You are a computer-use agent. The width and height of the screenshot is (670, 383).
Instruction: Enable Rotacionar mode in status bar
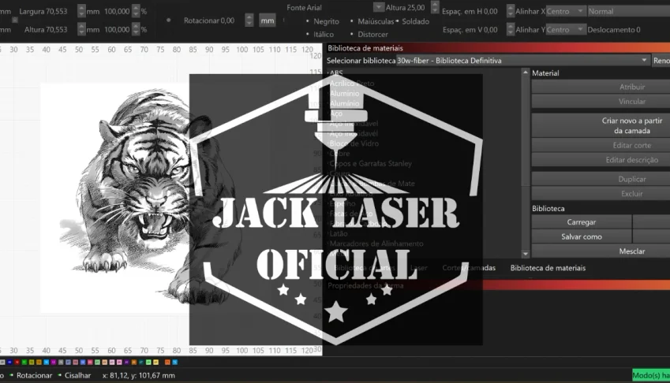(x=31, y=375)
